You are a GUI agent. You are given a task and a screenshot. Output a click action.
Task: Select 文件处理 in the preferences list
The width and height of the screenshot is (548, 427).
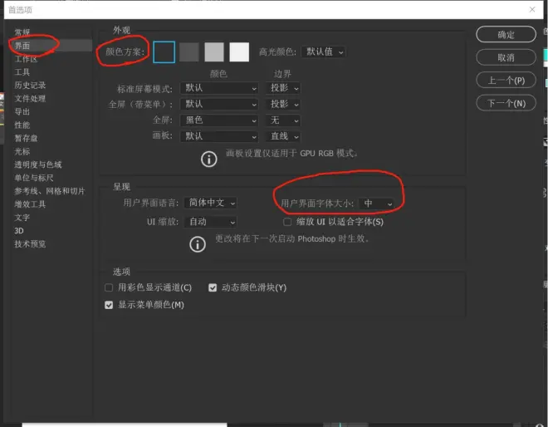[30, 99]
